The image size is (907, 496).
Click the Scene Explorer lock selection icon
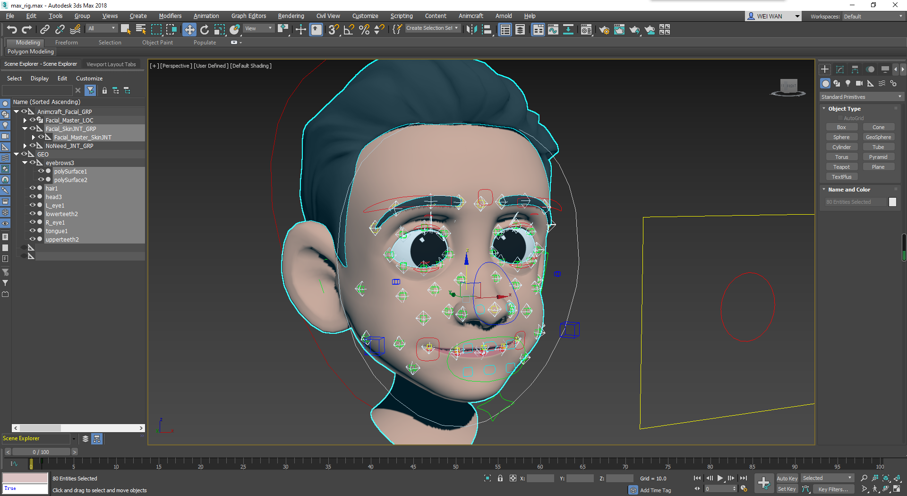click(x=104, y=90)
